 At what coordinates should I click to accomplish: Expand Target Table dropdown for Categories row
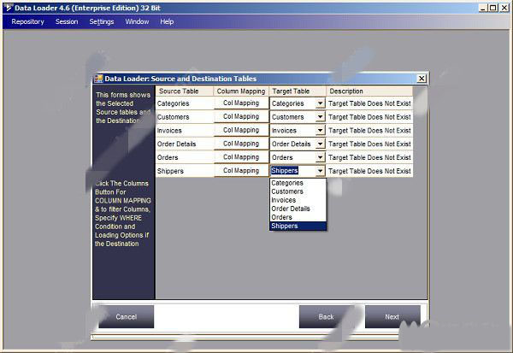[x=320, y=103]
